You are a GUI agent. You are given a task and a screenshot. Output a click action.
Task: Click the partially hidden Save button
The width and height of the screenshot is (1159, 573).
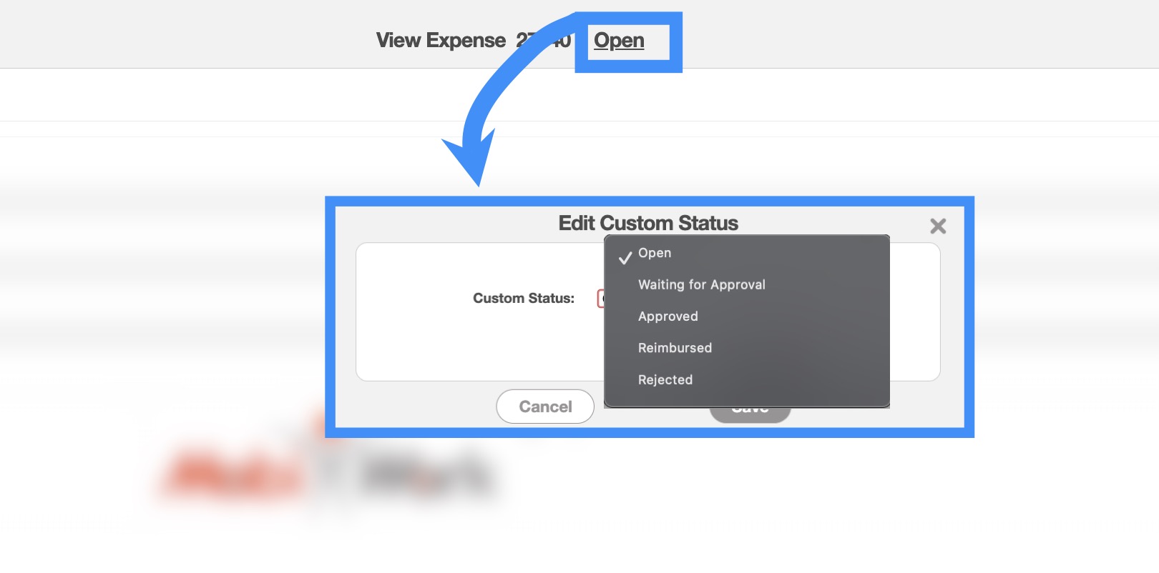pyautogui.click(x=750, y=414)
